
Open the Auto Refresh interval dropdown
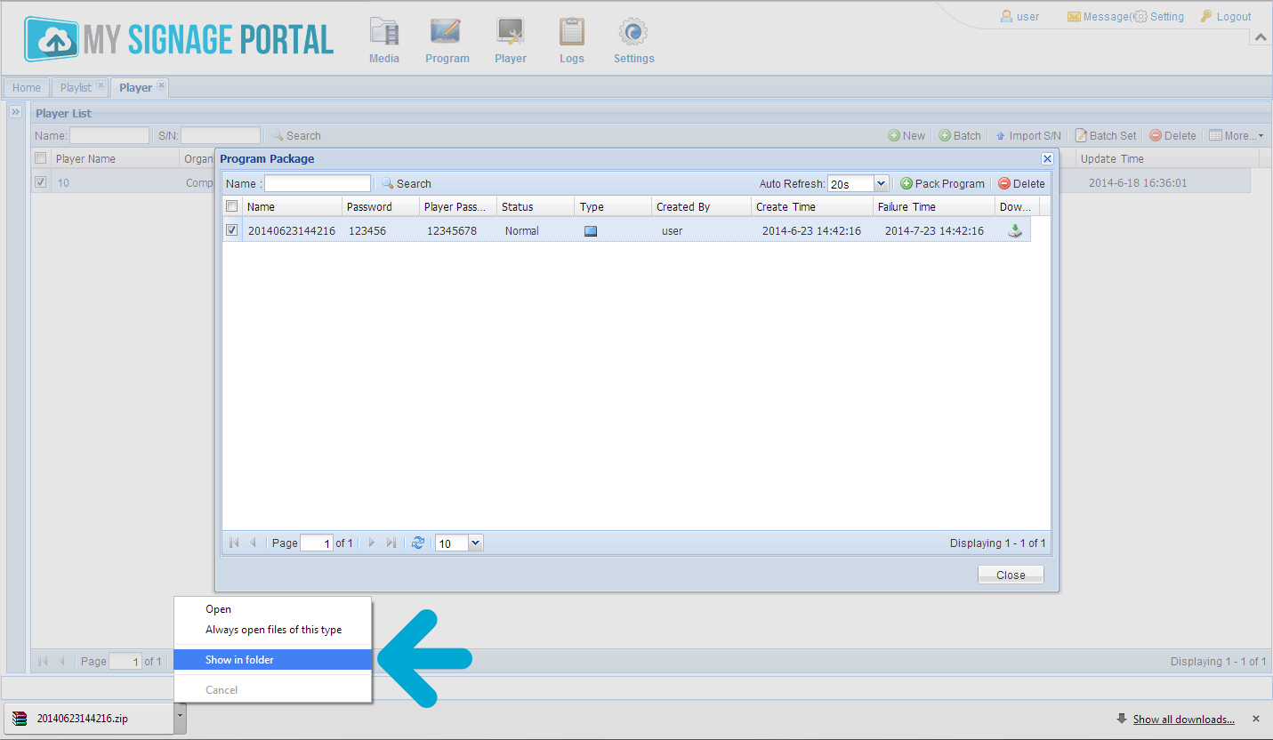[x=881, y=183]
